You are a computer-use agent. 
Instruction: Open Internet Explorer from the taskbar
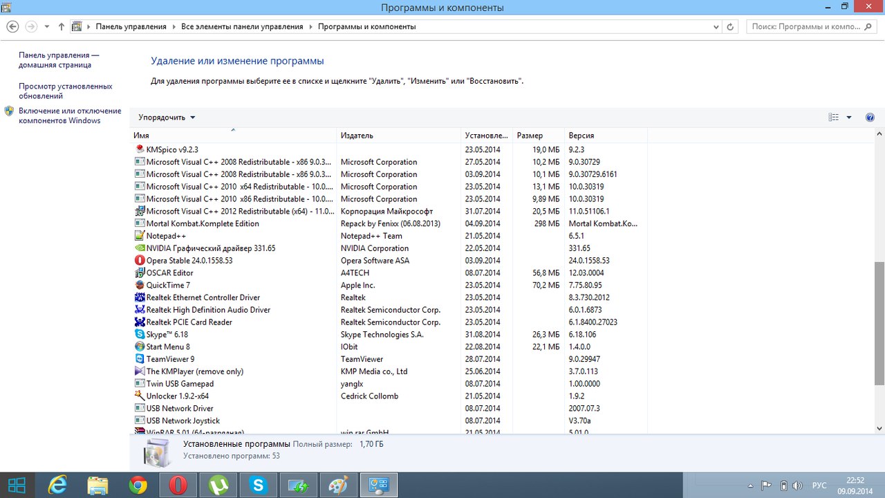(x=58, y=486)
